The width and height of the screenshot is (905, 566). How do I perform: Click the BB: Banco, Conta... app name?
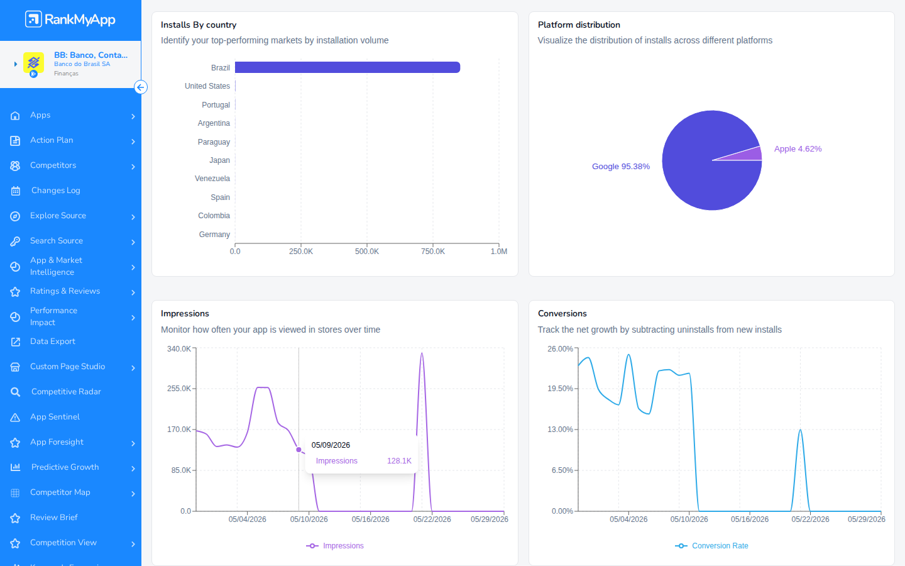(90, 55)
